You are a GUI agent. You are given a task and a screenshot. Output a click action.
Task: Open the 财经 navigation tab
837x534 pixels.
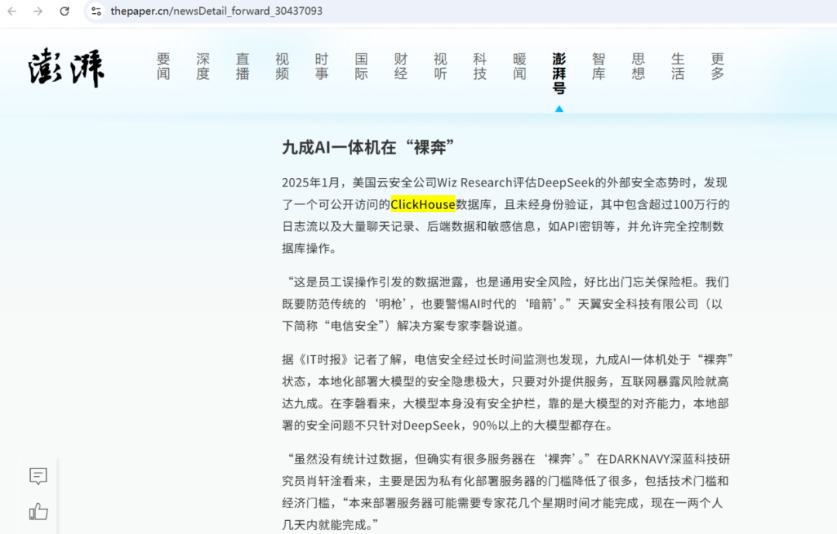coord(401,67)
